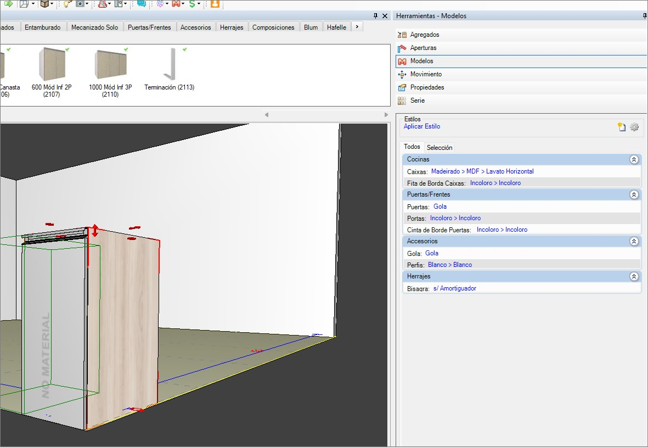Image resolution: width=648 pixels, height=447 pixels.
Task: Select the Movimiento tool
Action: point(425,74)
